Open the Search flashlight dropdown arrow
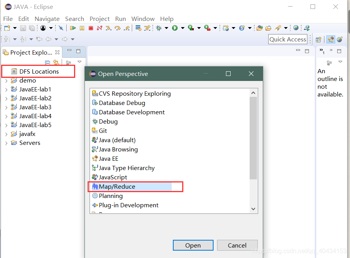Image resolution: width=350 pixels, height=258 pixels. [286, 28]
